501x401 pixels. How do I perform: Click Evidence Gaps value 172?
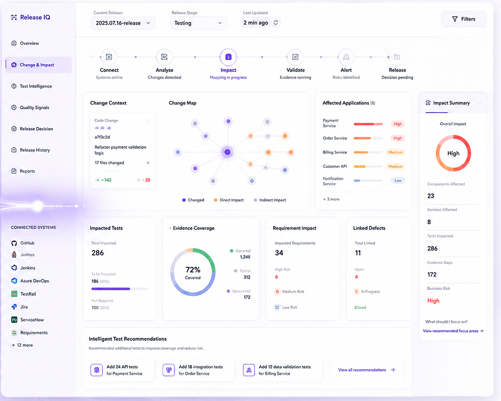[x=432, y=274]
